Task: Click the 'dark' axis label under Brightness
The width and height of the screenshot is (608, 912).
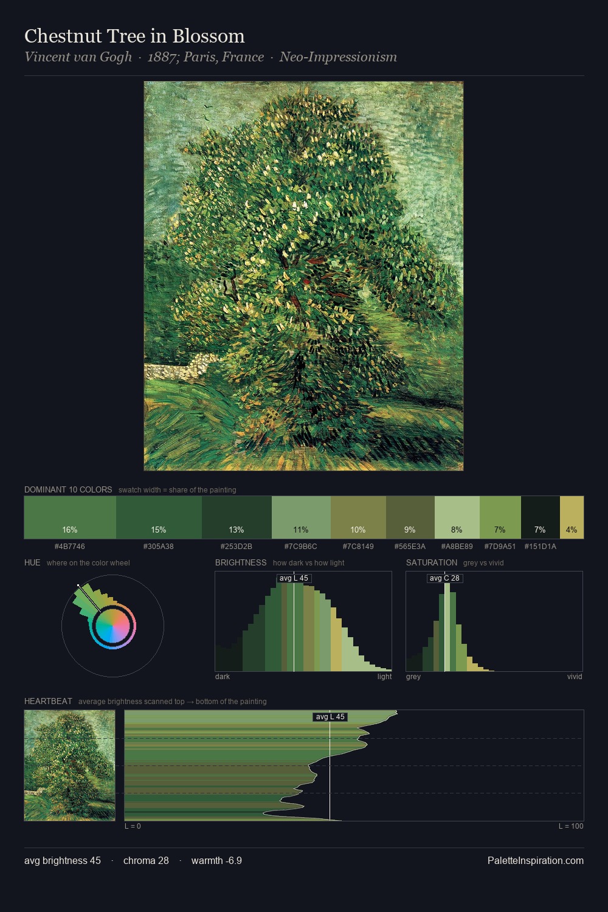Action: click(x=223, y=677)
